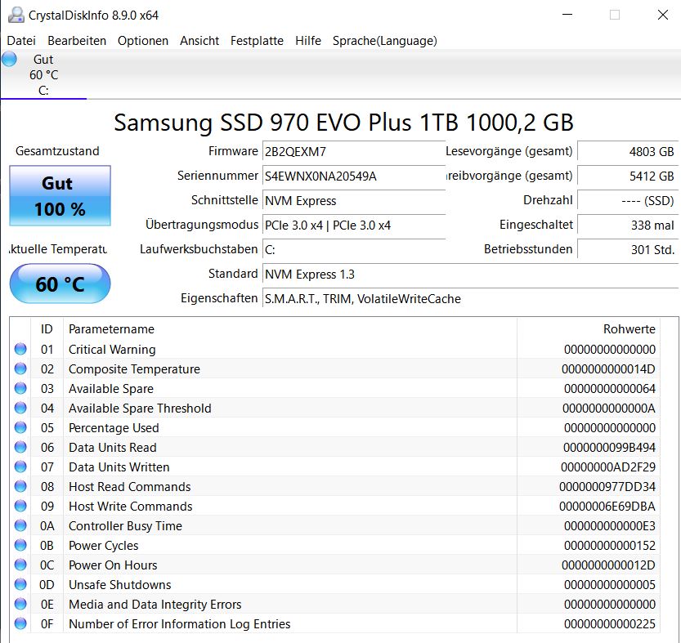Click the CrystalDiskInfo app icon in title bar

click(x=16, y=16)
